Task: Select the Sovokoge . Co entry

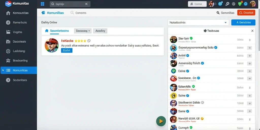Action: coord(212,79)
